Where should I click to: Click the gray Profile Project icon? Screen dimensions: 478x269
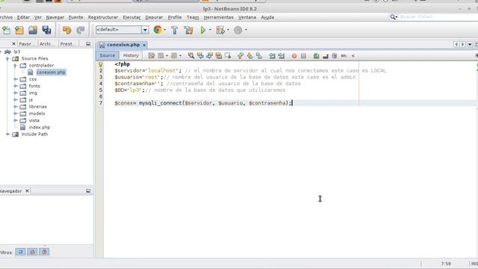238,30
